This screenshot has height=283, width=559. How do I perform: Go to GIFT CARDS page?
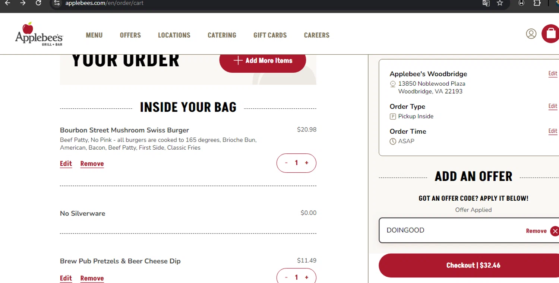point(270,35)
